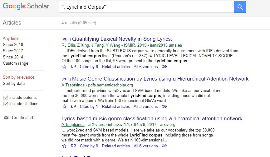Viewport: 270px width, 157px height.
Task: Choose Sort by date
Action: pyautogui.click(x=14, y=84)
